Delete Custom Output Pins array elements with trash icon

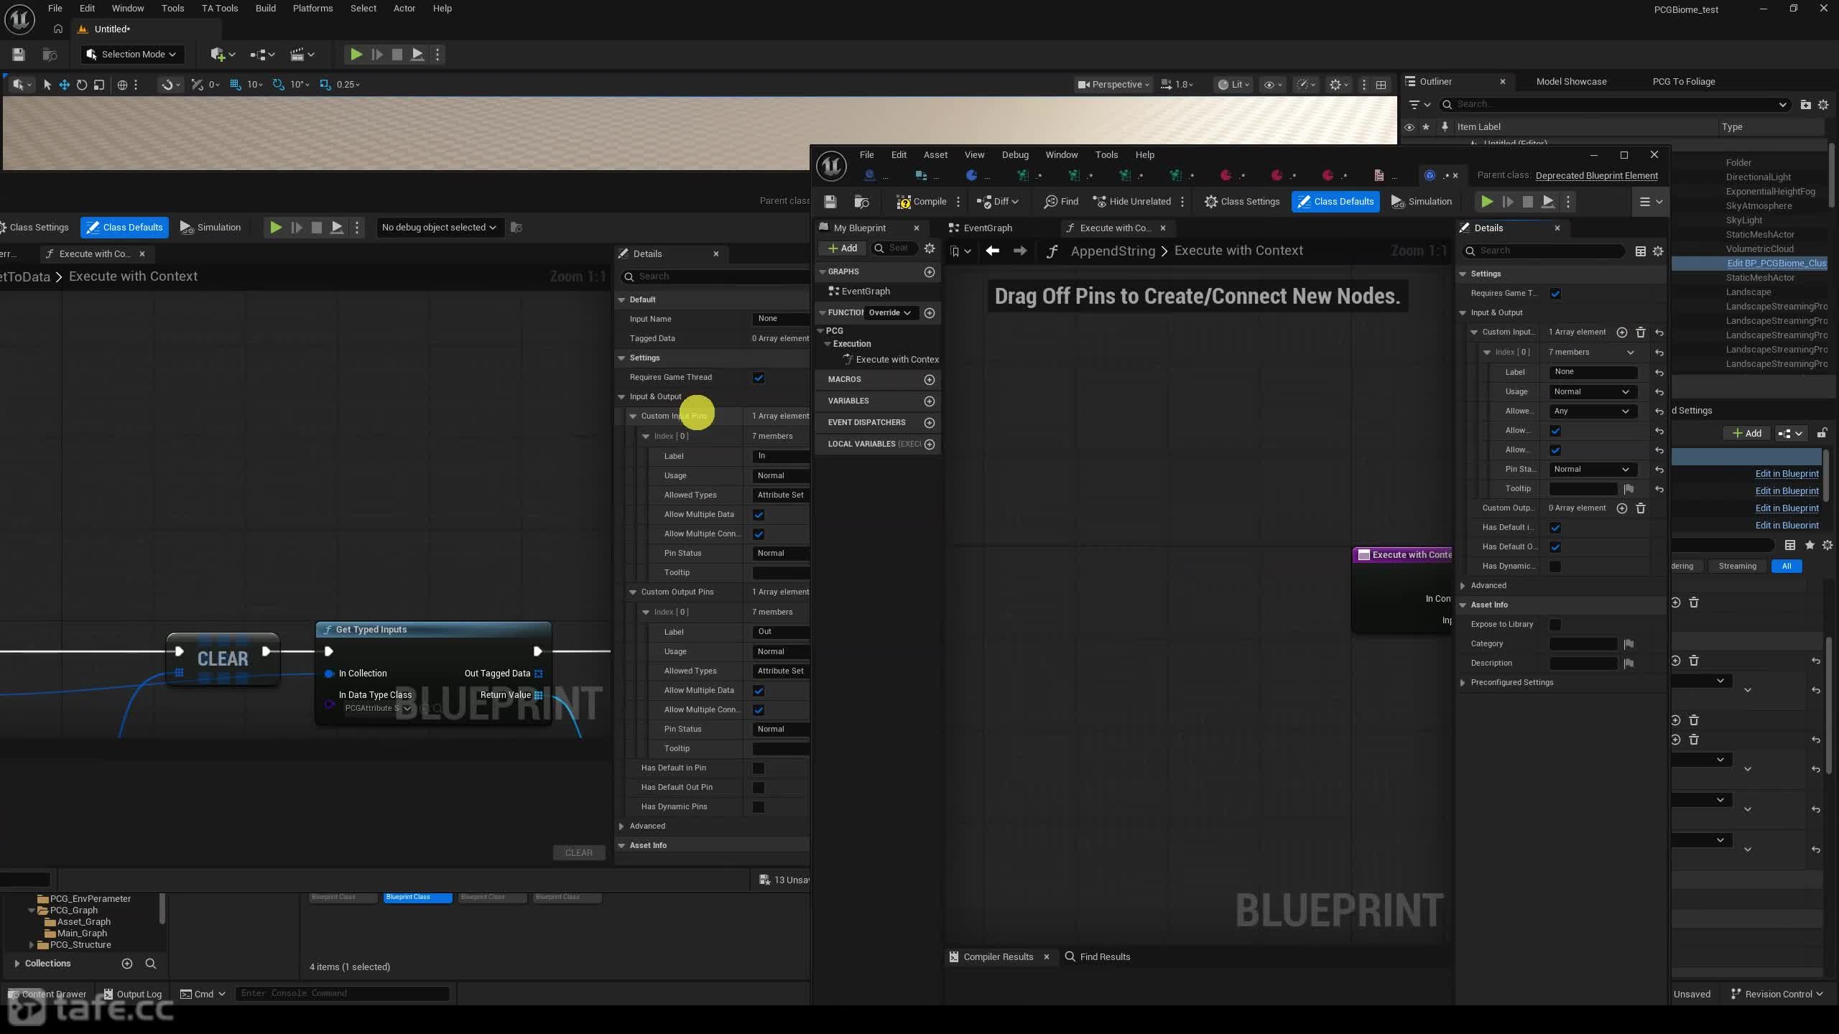pos(1641,508)
